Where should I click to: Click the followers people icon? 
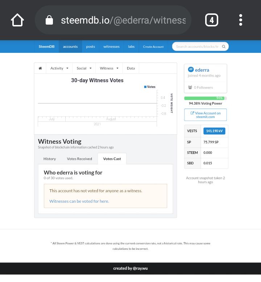[x=190, y=87]
